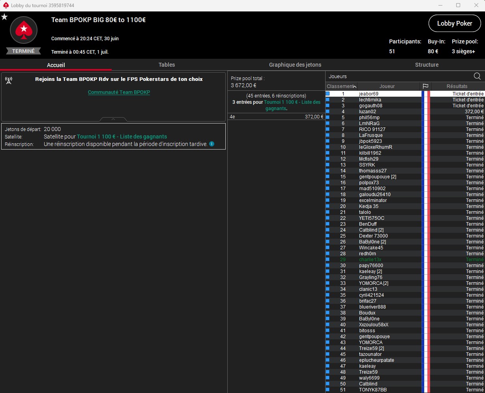Screen dimensions: 485x393
Task: Open the Structure tab
Action: coord(427,65)
